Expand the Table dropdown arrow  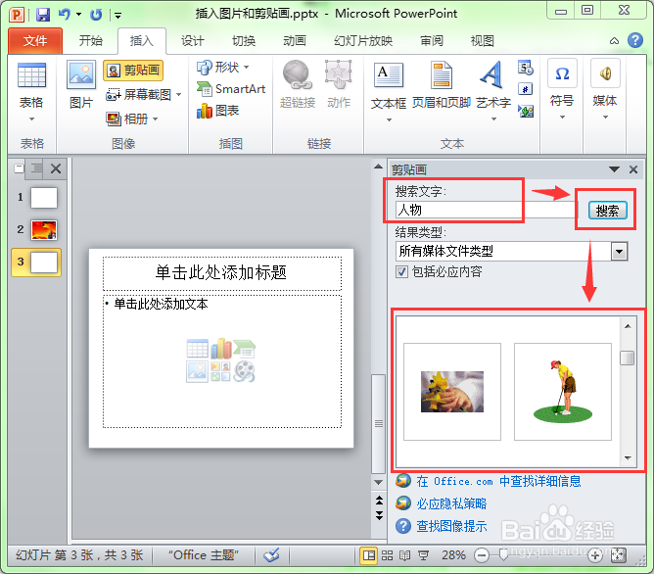click(31, 120)
